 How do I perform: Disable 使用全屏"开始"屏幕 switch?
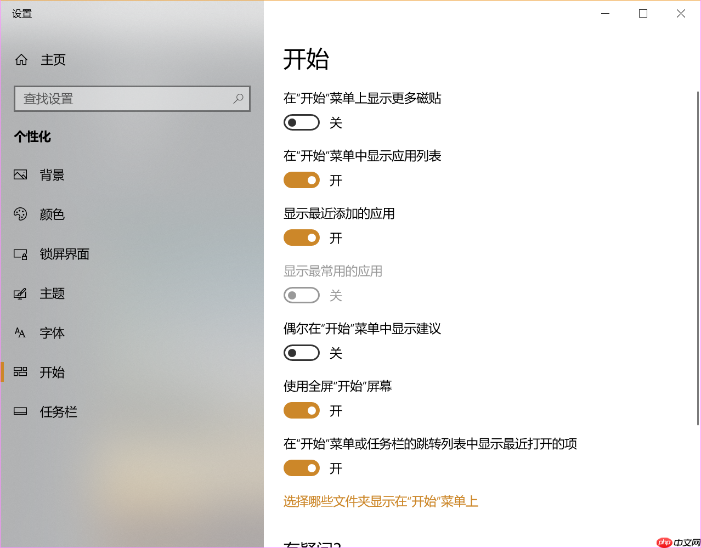coord(302,410)
